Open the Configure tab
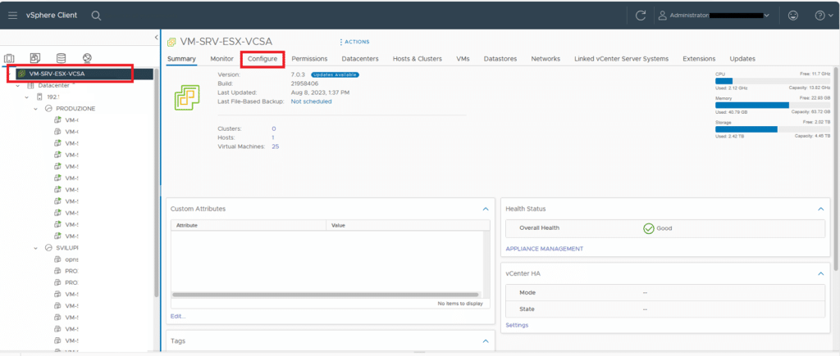840x356 pixels. (262, 59)
